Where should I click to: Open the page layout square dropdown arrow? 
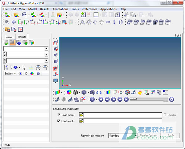pos(100,15)
